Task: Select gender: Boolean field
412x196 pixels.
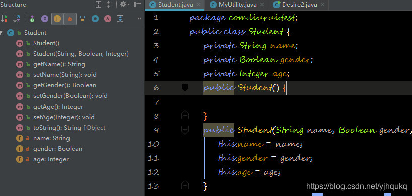Action: coord(57,149)
